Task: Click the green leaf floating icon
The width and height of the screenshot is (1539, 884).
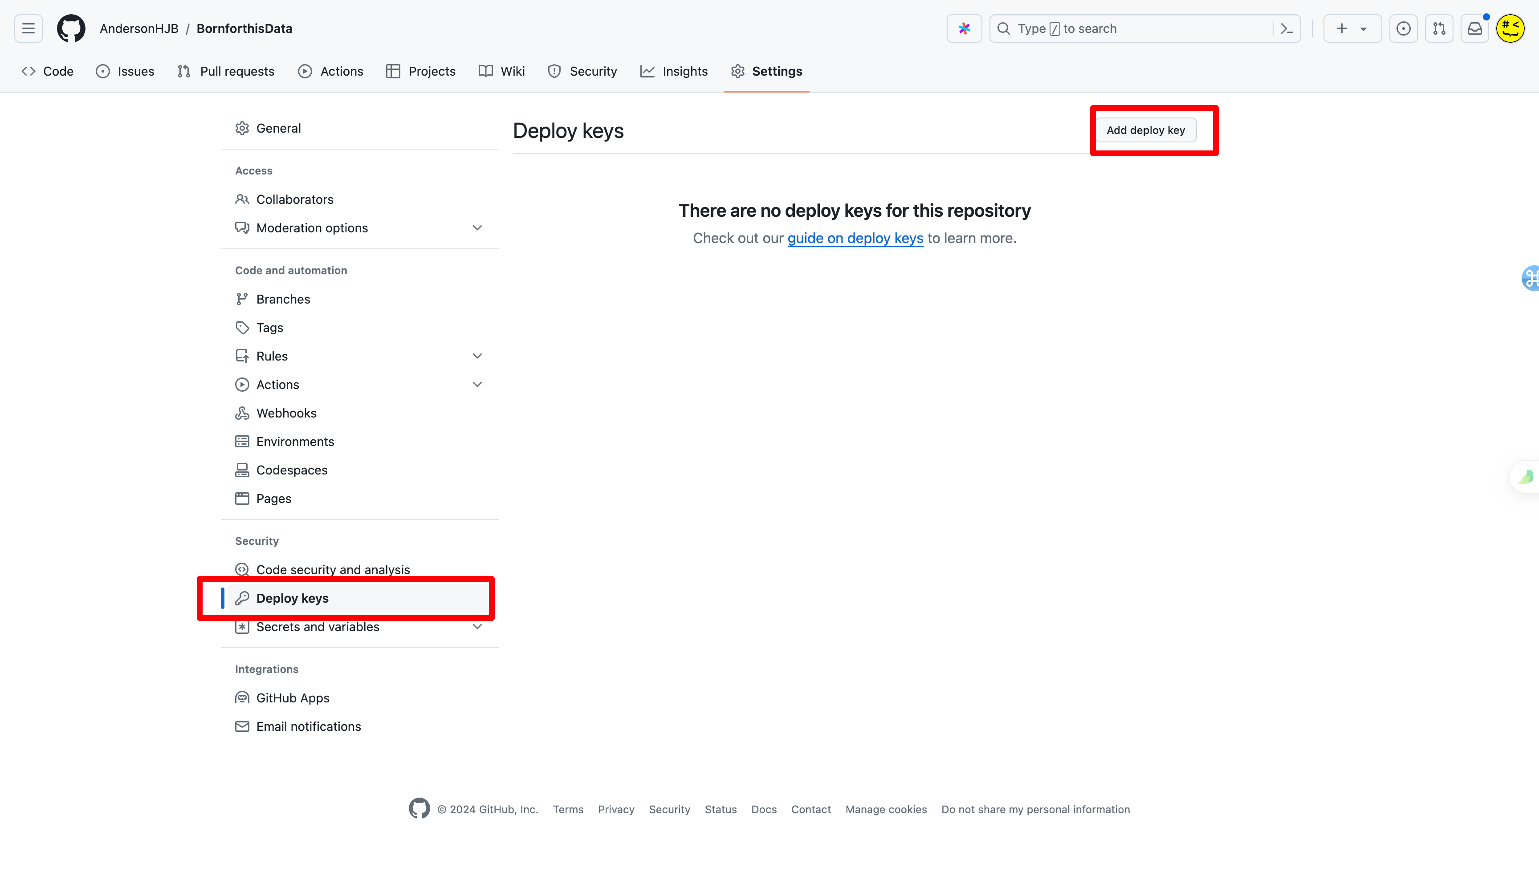Action: coord(1526,477)
